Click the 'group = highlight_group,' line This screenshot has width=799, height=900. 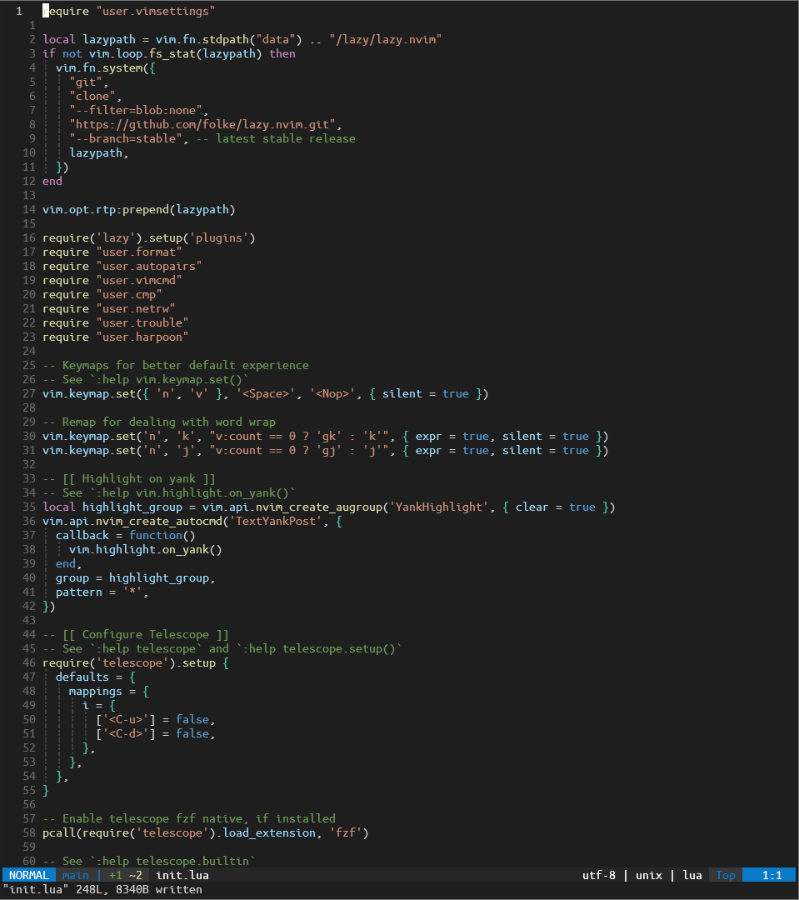click(136, 578)
